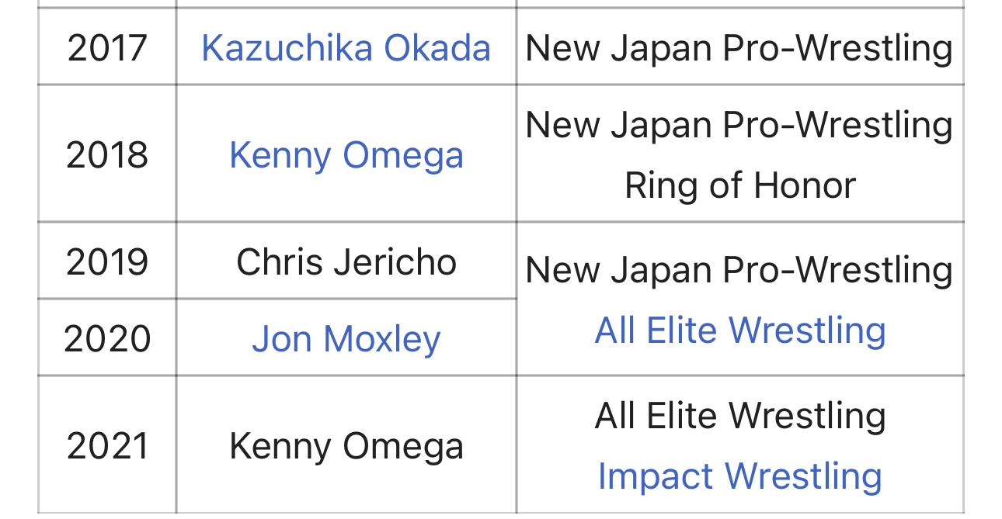Open the Impact Wrestling link
Screen dimensions: 1002x519
(740, 476)
